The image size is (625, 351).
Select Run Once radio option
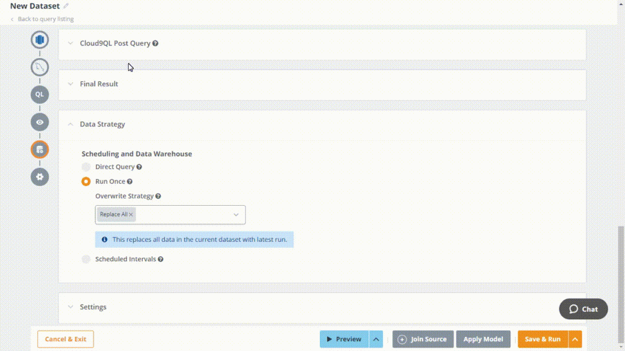tap(85, 181)
